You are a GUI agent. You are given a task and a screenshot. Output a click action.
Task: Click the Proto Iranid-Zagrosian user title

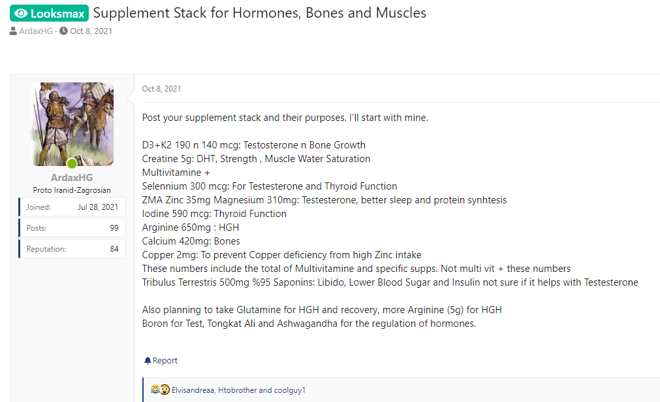click(72, 190)
